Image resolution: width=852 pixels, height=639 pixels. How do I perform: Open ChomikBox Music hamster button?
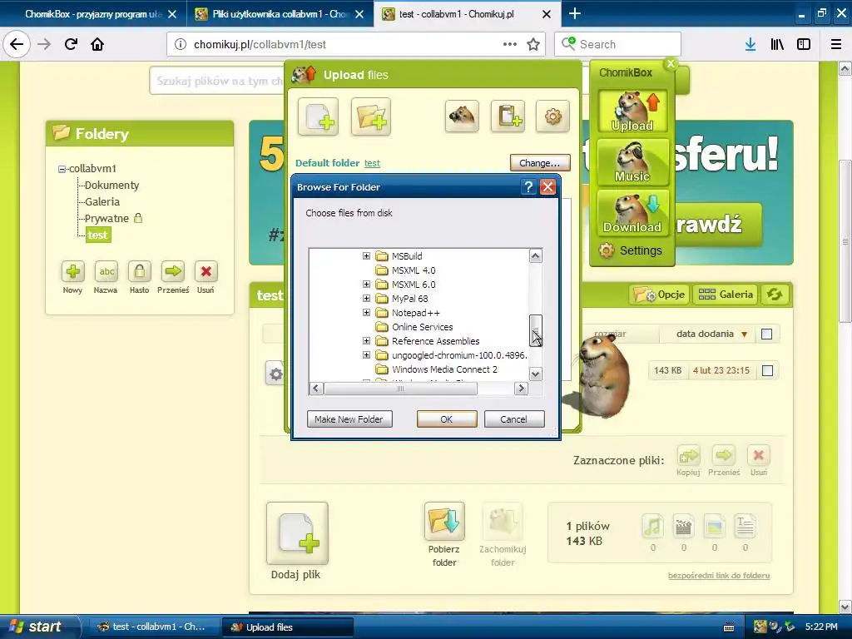(x=633, y=162)
